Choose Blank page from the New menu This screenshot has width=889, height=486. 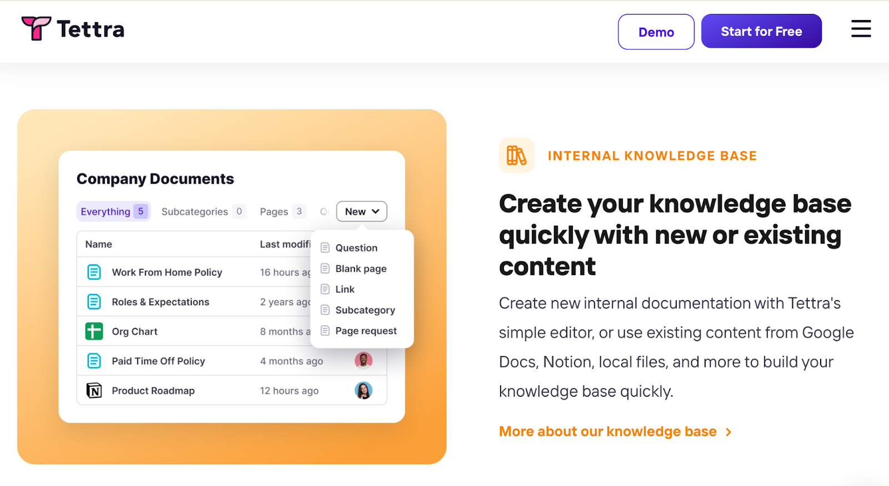[x=361, y=269]
